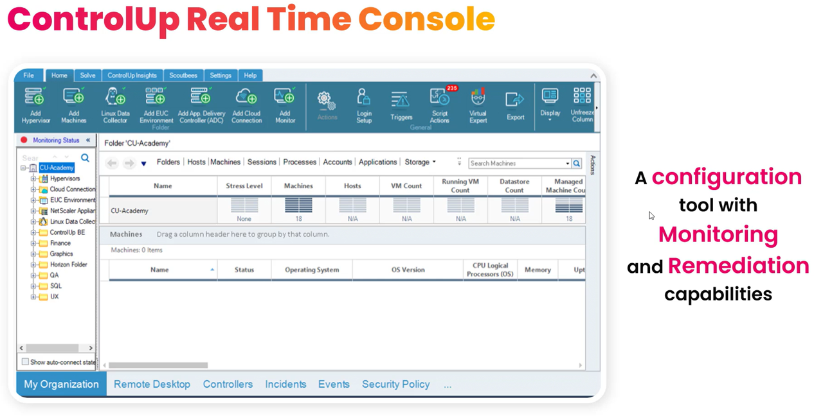This screenshot has width=823, height=416.
Task: Open the navigation history dropdown arrow
Action: coord(143,164)
